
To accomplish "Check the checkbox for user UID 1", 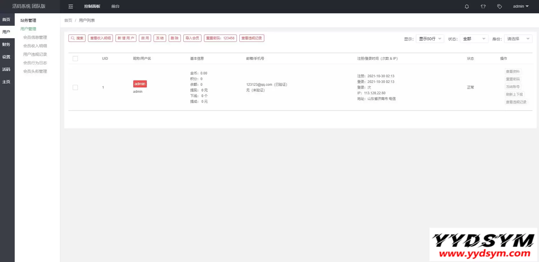I will pos(75,87).
